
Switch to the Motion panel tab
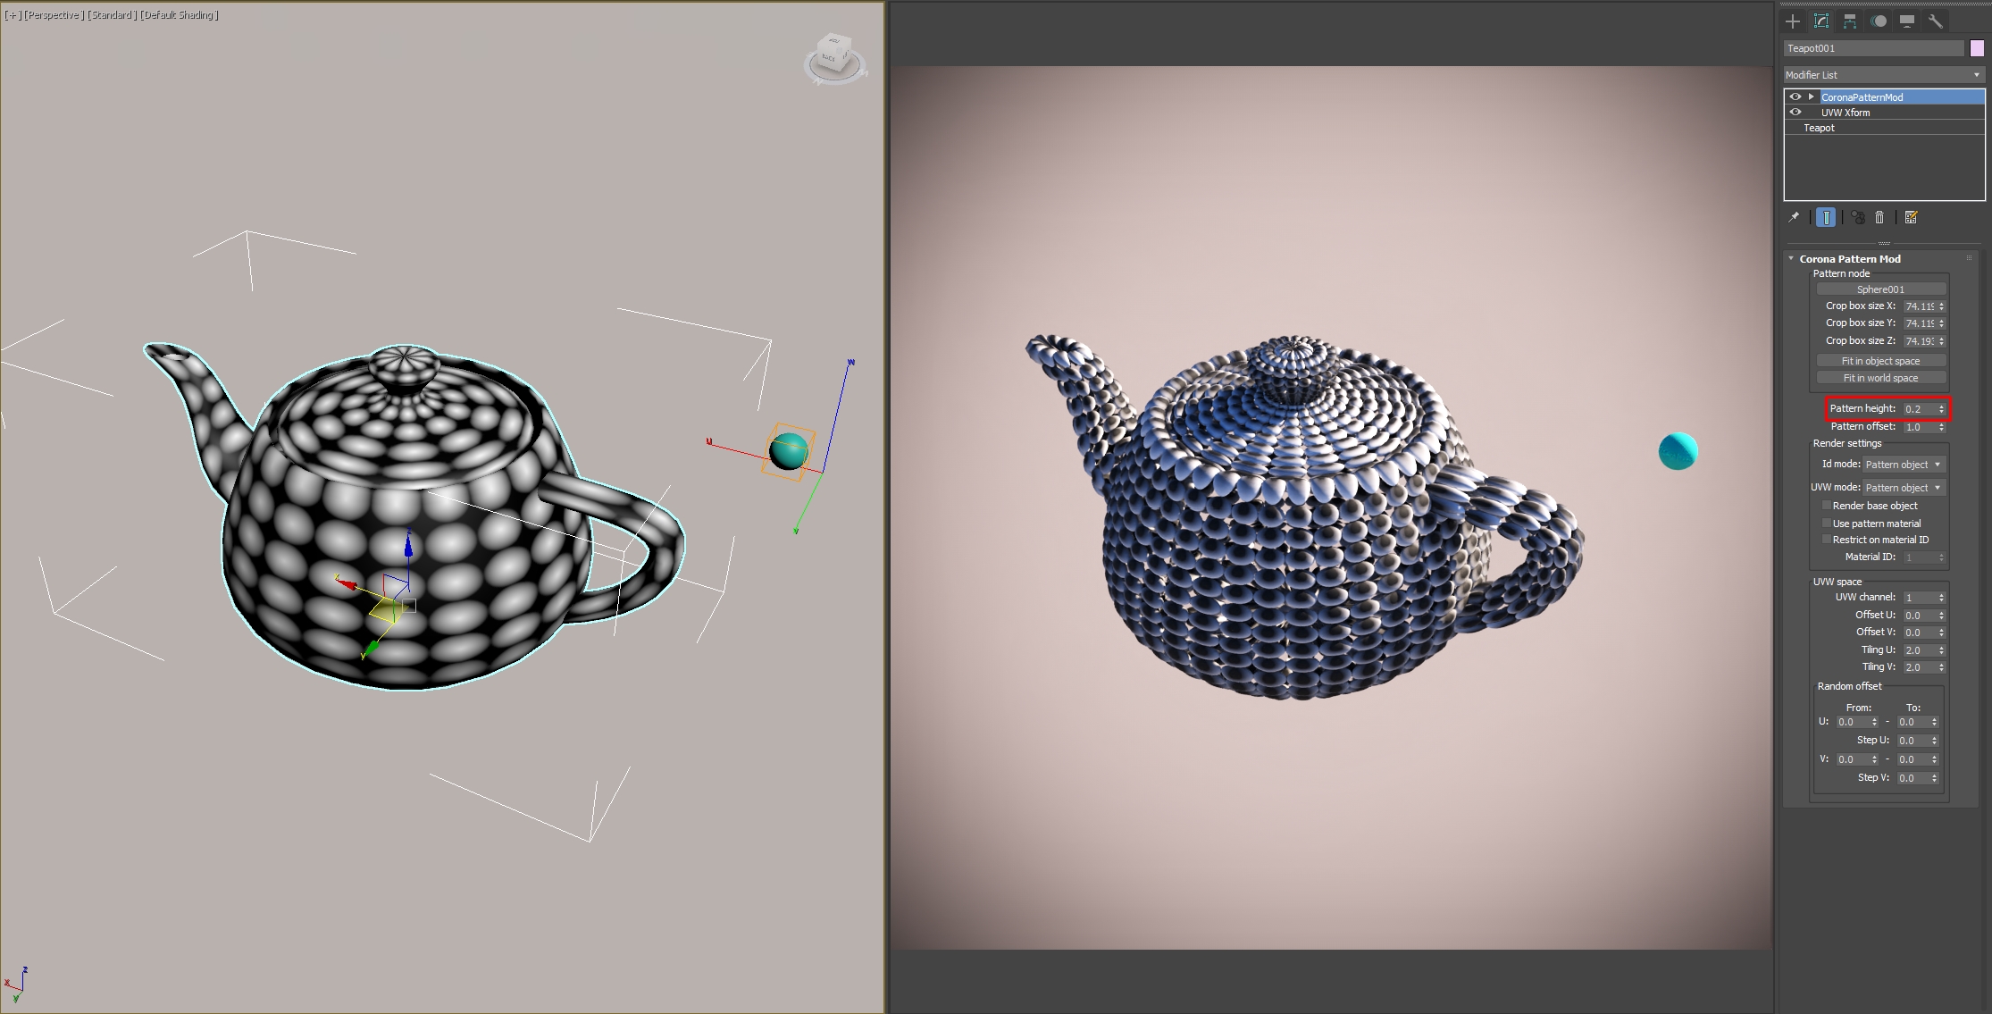tap(1879, 21)
